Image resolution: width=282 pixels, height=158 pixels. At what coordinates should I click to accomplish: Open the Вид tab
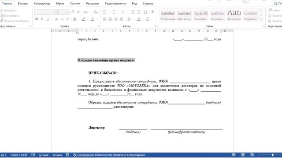pos(134,4)
